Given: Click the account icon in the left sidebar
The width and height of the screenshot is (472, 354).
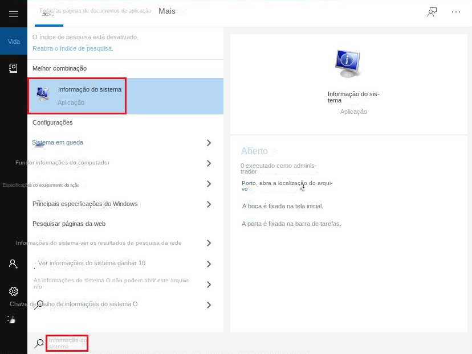Looking at the screenshot, I should click(x=14, y=264).
